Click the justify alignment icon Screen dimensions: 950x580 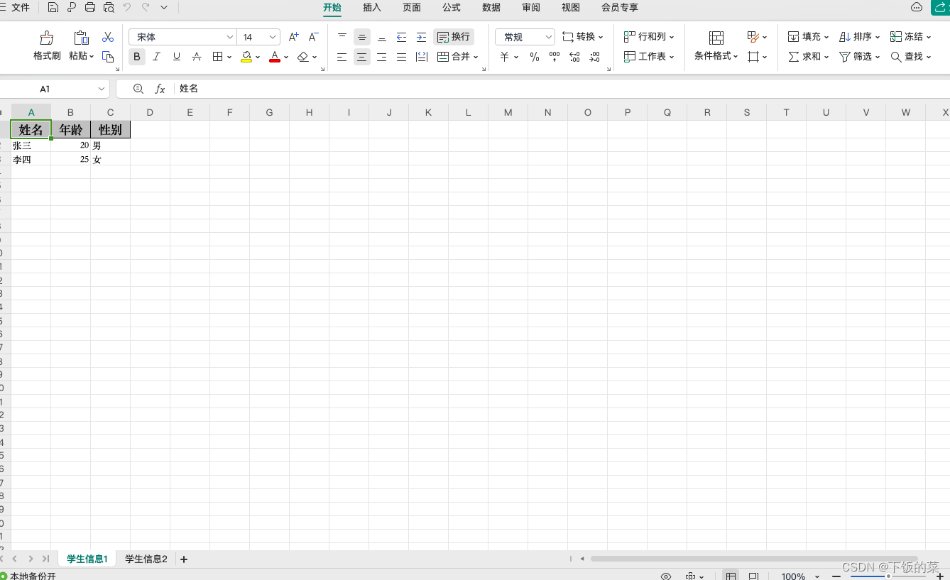pyautogui.click(x=402, y=57)
